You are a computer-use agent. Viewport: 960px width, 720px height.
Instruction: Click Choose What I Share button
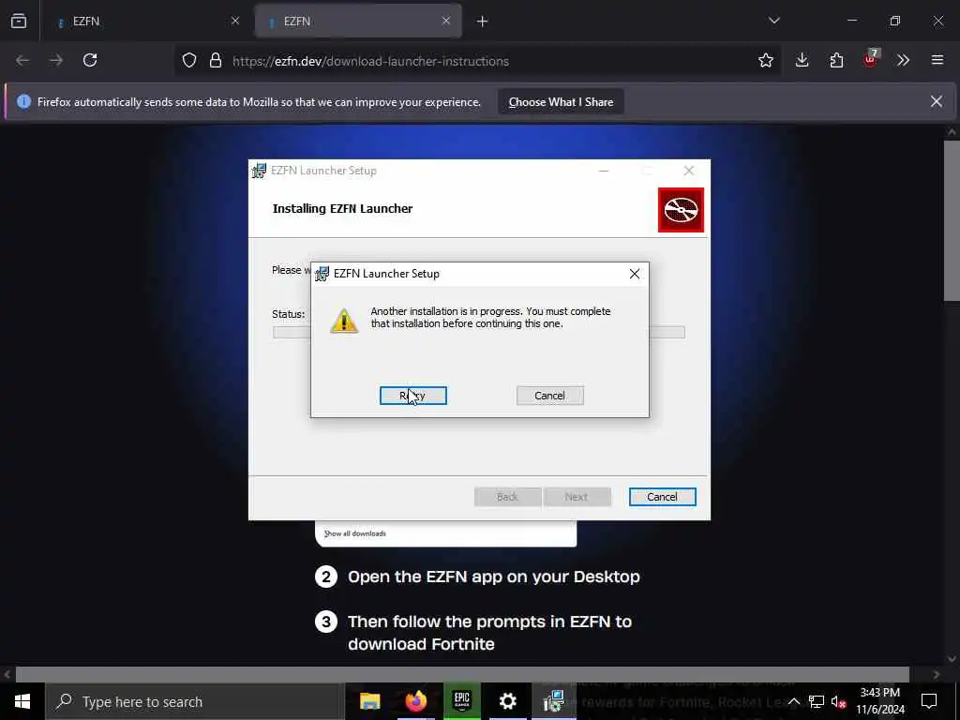[x=561, y=102]
